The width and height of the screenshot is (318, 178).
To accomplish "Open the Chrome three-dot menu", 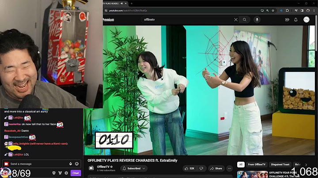I will (314, 11).
